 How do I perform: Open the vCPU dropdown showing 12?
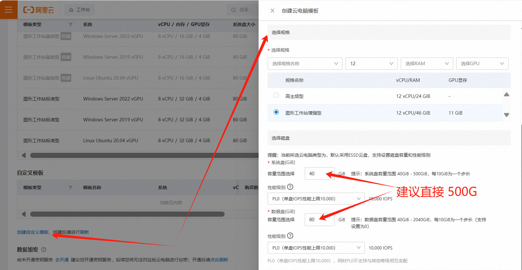tap(372, 64)
